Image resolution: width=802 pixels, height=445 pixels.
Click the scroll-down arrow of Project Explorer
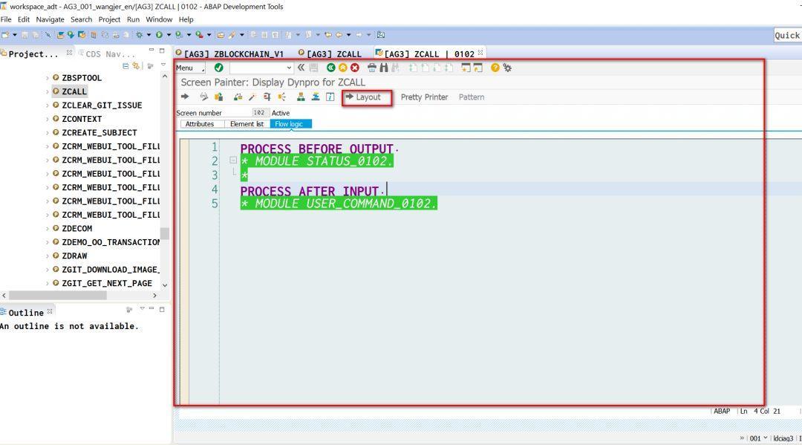click(x=165, y=285)
